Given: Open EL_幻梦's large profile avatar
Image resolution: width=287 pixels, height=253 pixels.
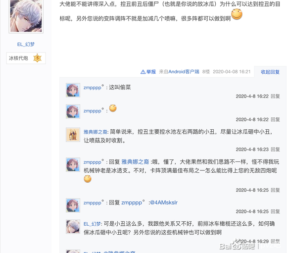Looking at the screenshot, I should pyautogui.click(x=26, y=16).
